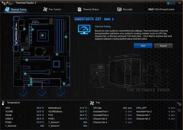Click the middle unknown thermal sensor box
This screenshot has width=183, height=130.
42,93
